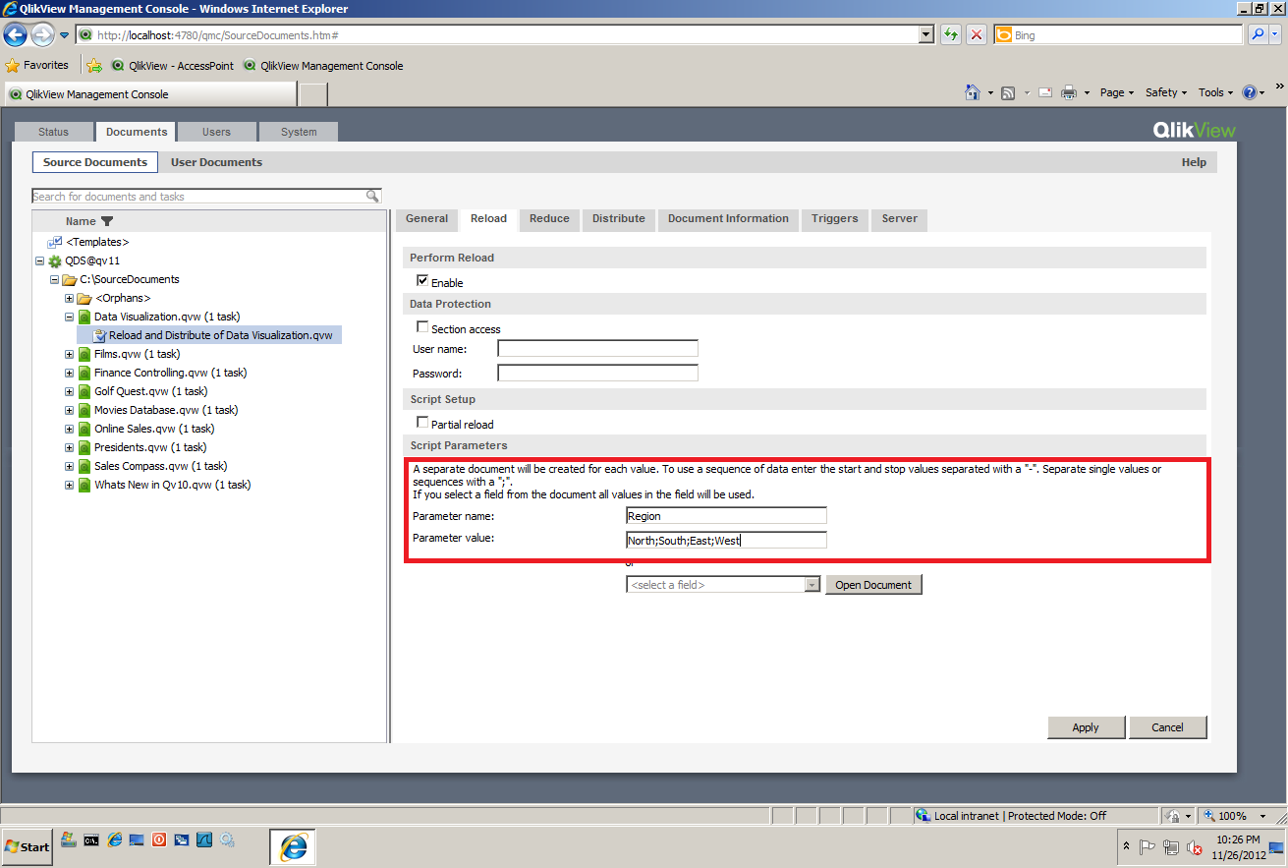Click the Parameter value input field
Screen dimensions: 1288x868
pyautogui.click(x=726, y=541)
